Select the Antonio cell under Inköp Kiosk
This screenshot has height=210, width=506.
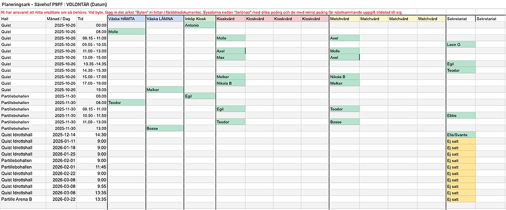click(199, 25)
